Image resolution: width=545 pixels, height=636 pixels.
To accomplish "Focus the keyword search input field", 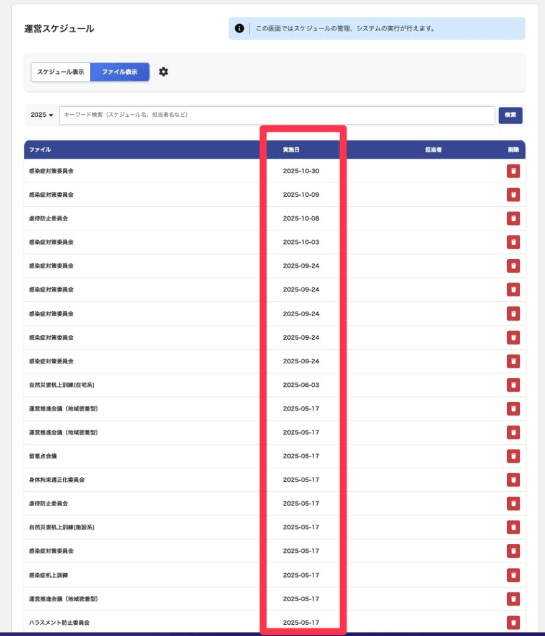I will click(x=277, y=115).
